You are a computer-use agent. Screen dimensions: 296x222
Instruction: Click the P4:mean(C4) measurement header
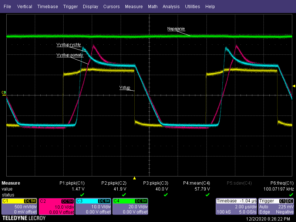196,183
